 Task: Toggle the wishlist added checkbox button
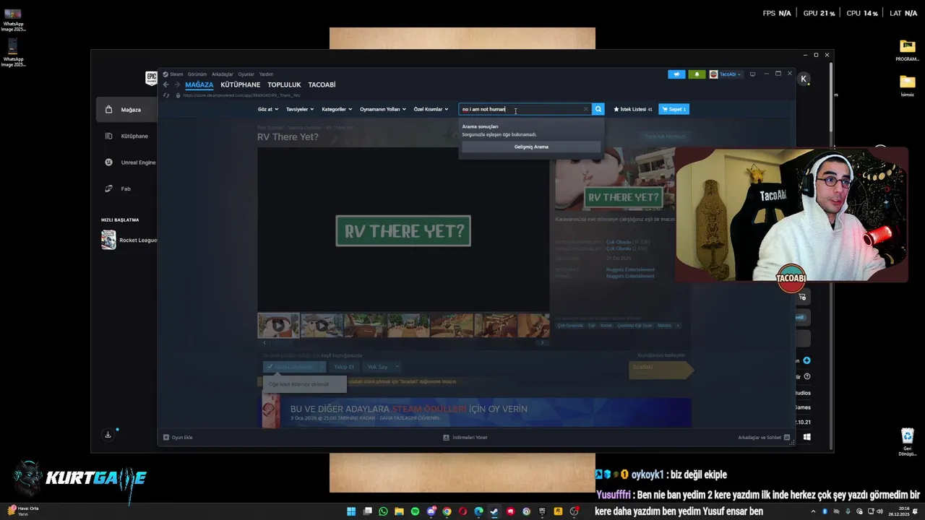[x=291, y=367]
